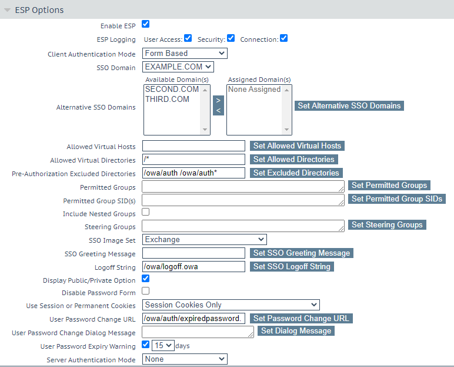This screenshot has height=367, width=454.
Task: Collapse the ESP Options section triangle
Action: (7, 10)
